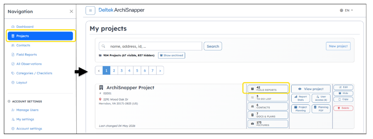Close the Navigation panel with X

click(71, 12)
